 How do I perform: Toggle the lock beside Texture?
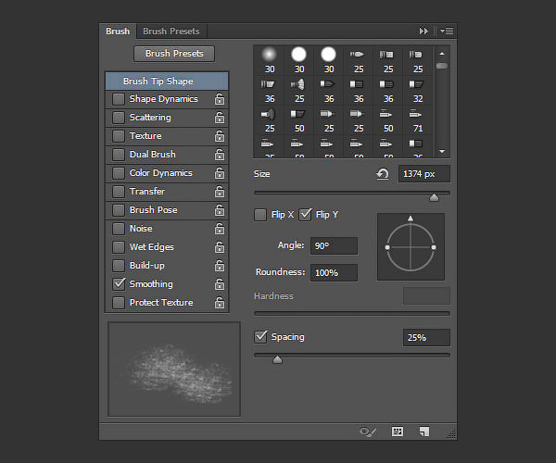tap(220, 136)
